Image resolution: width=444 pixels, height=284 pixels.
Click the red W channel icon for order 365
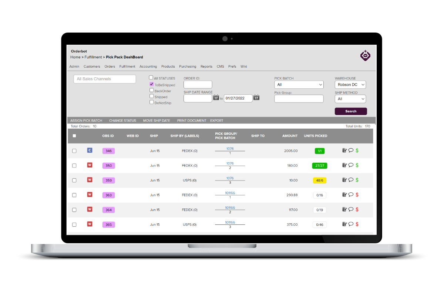pyautogui.click(x=90, y=224)
